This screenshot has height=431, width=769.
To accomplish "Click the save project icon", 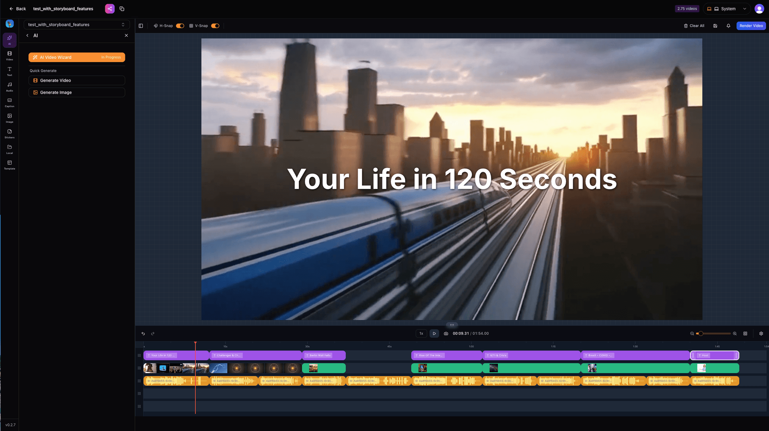I will (715, 26).
